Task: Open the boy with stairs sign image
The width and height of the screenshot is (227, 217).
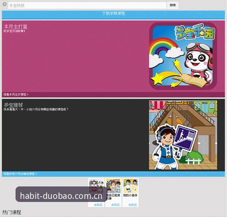Action: click(x=183, y=135)
